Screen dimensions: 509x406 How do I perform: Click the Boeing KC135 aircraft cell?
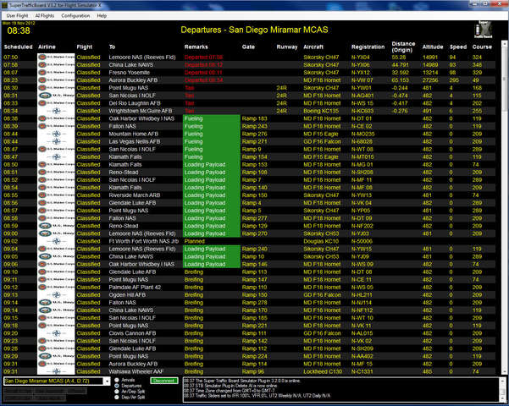pyautogui.click(x=321, y=111)
